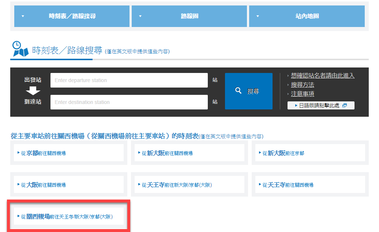
Task: Open 從新大阪前往京都 timetable
Action: [x=310, y=153]
